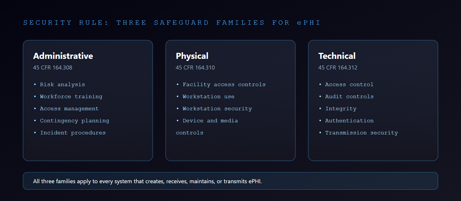
Task: Click the '45 CFR 164.308' citation
Action: pyautogui.click(x=53, y=67)
